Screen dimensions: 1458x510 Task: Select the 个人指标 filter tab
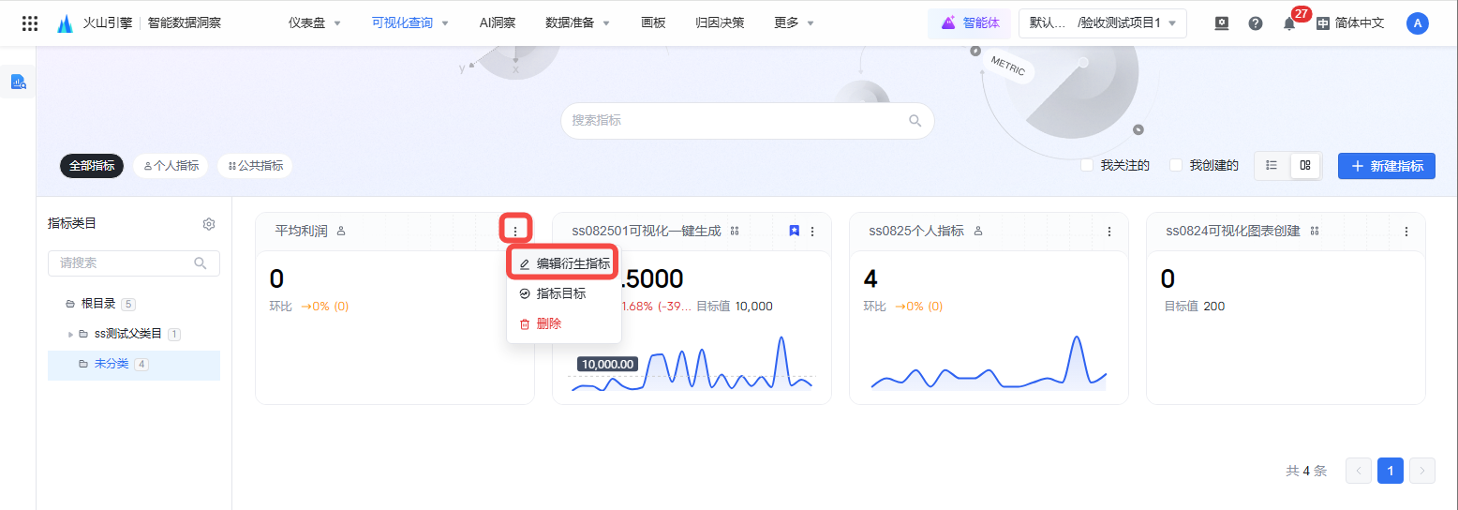(171, 166)
